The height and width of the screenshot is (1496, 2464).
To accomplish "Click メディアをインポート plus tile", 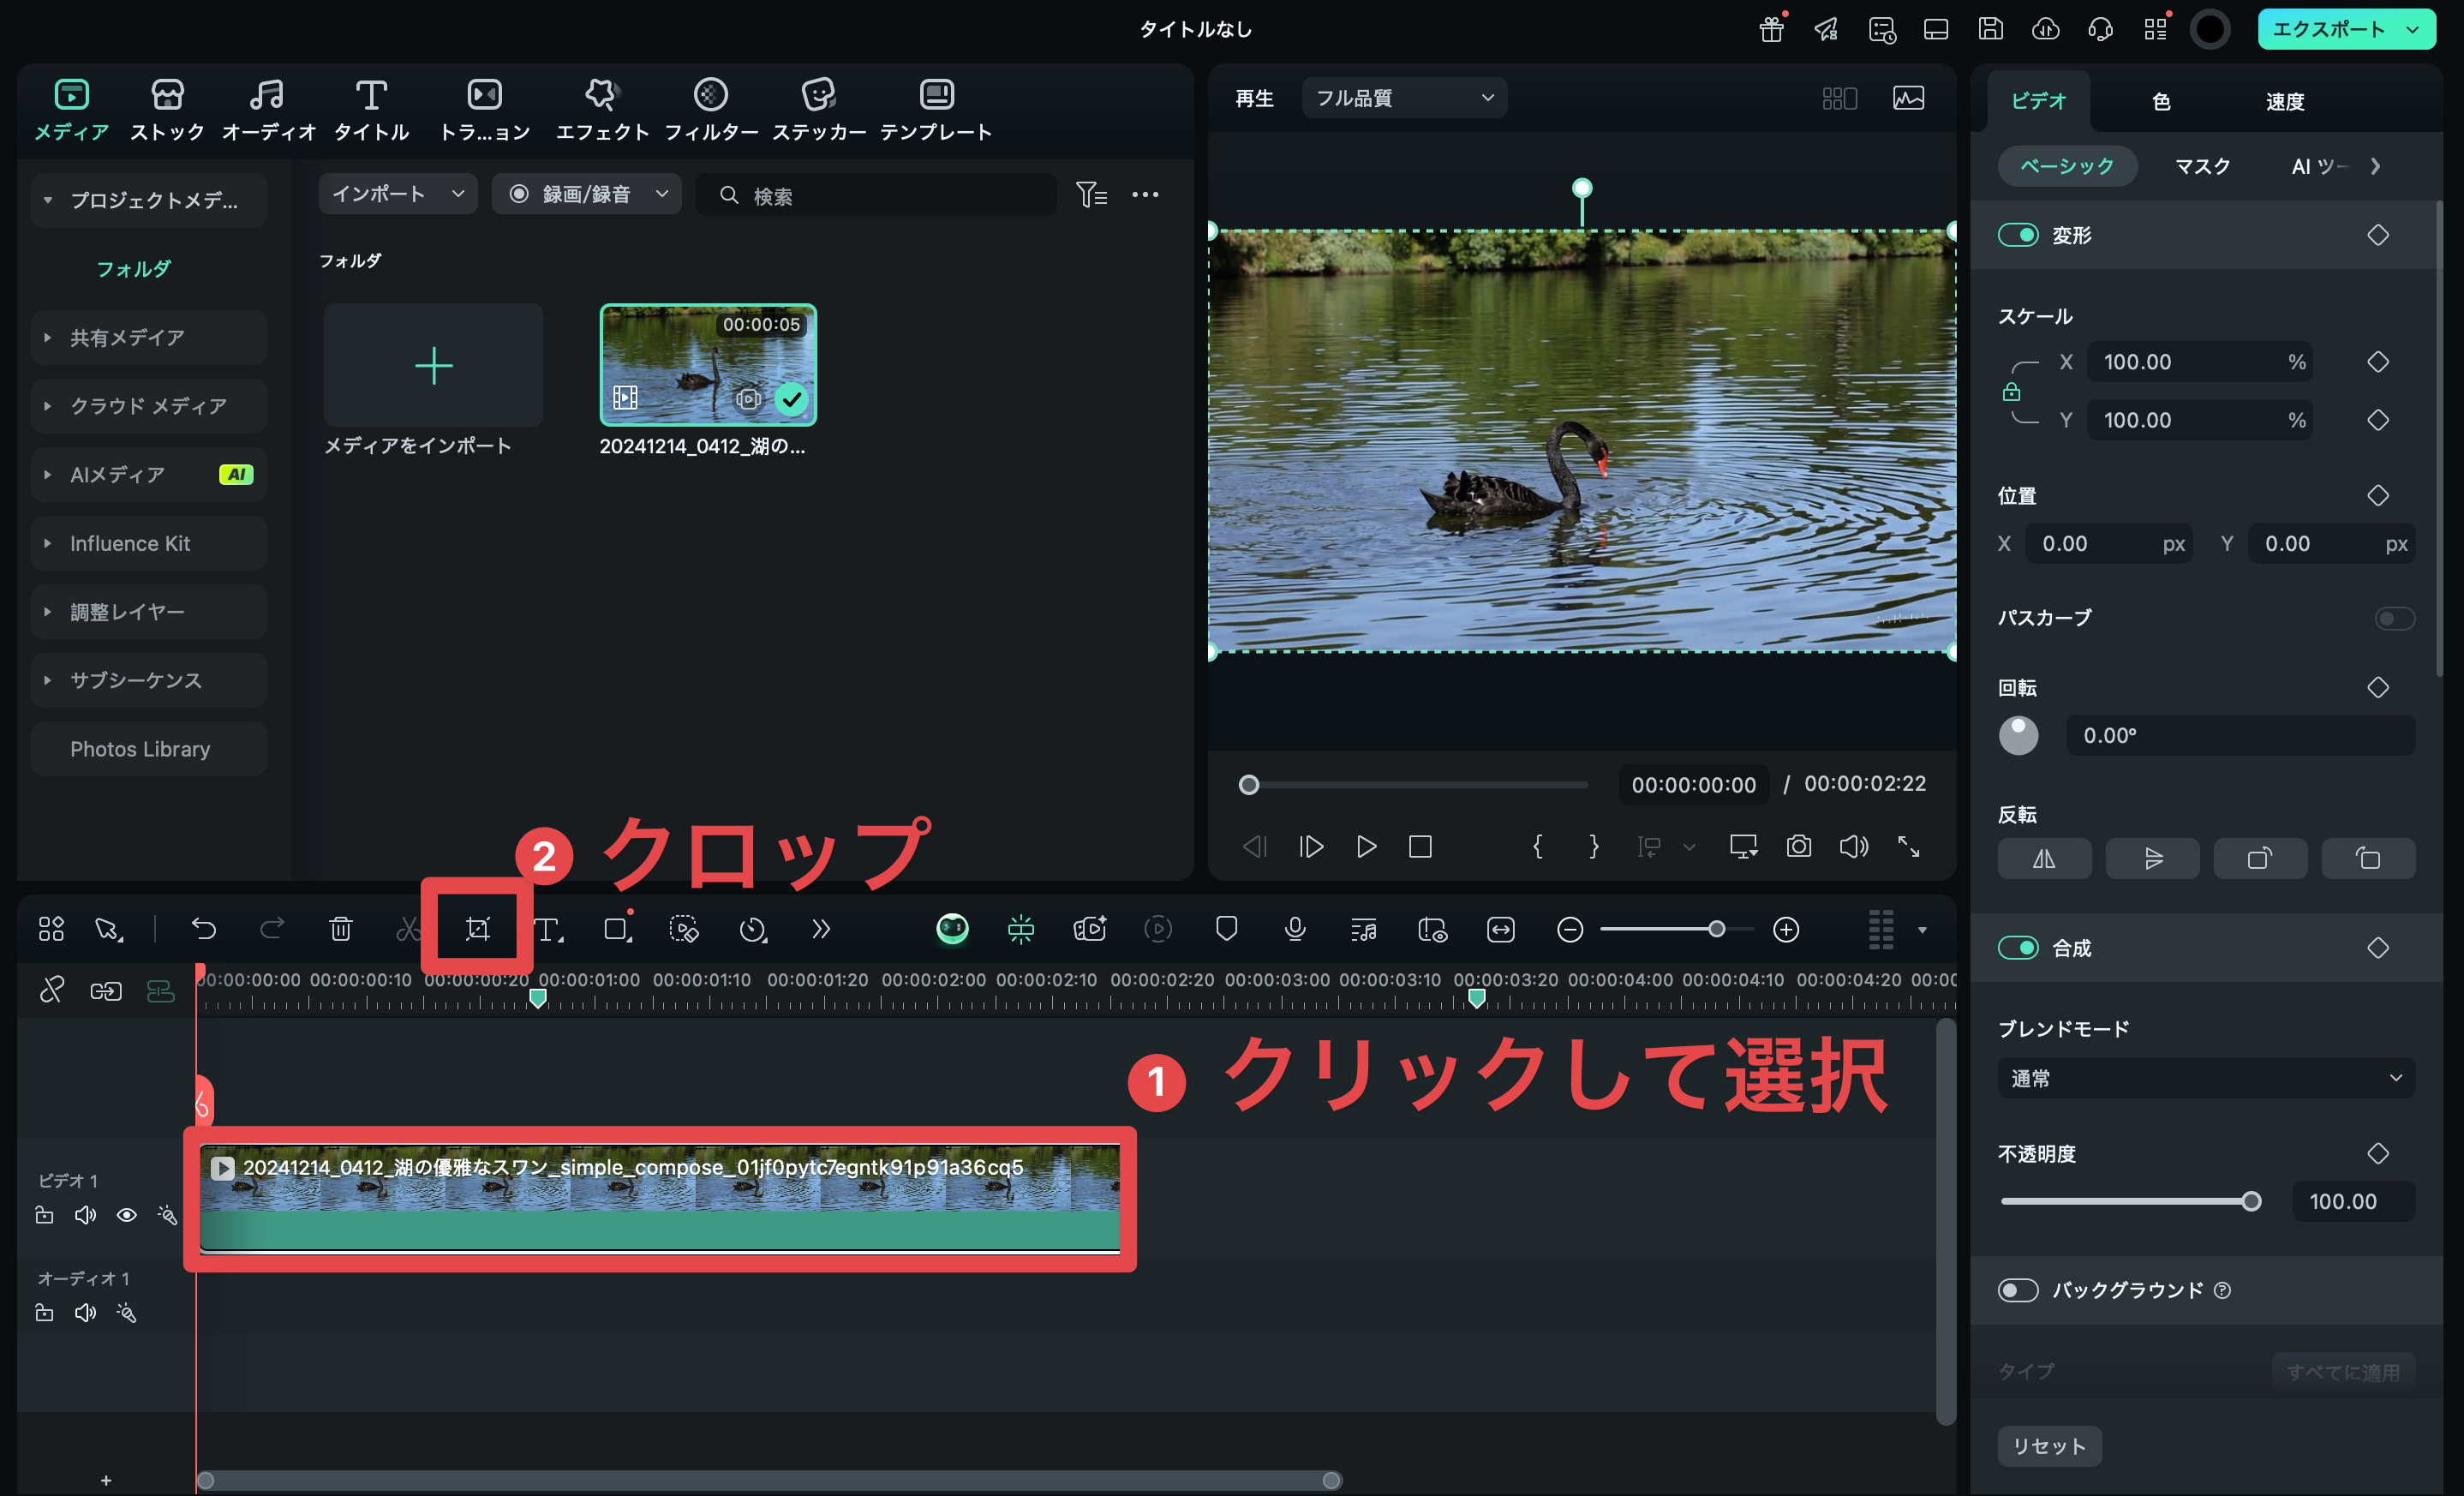I will coord(433,365).
